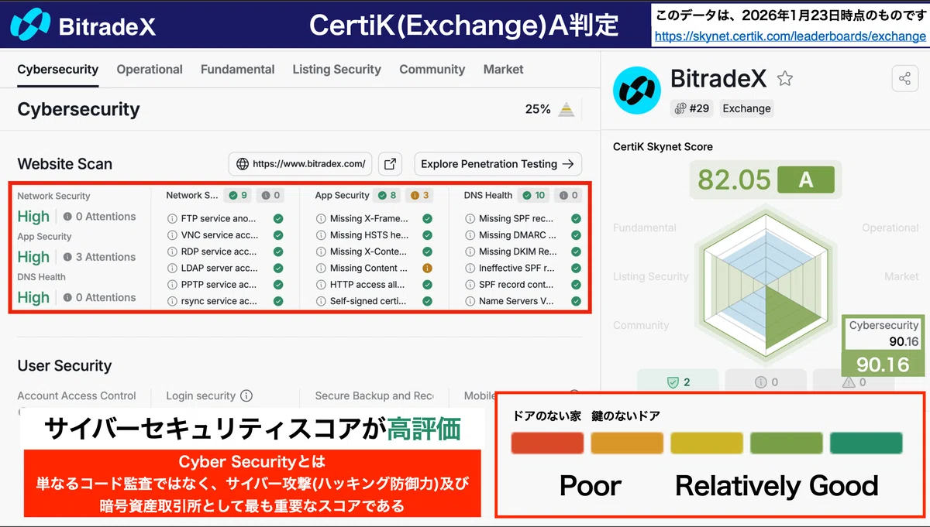Click the info icon for rsync service row
This screenshot has width=930, height=527.
[x=171, y=301]
